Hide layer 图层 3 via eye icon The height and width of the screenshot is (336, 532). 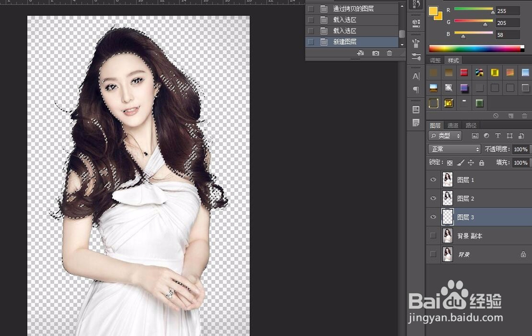(x=433, y=217)
